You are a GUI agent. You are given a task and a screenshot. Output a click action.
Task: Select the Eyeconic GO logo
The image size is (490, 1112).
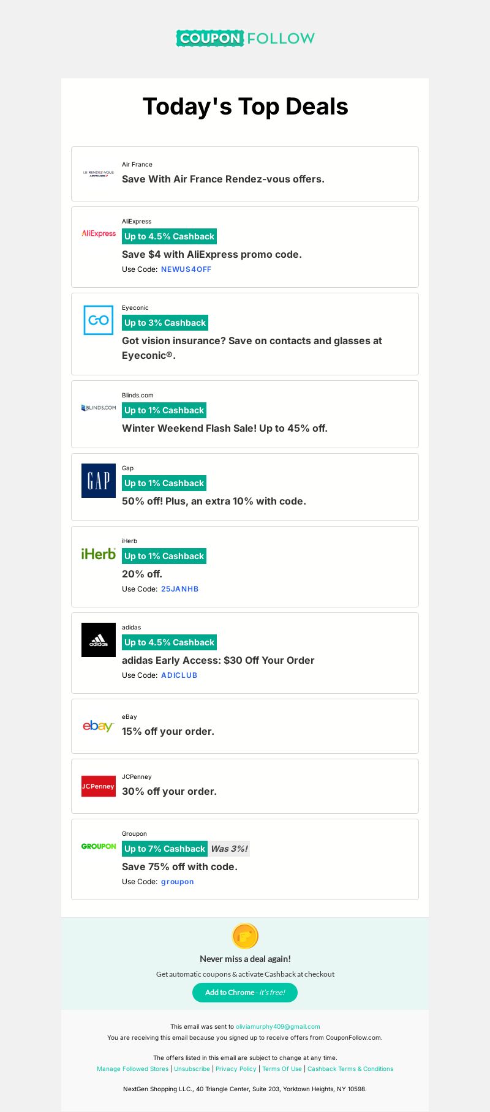pyautogui.click(x=99, y=320)
